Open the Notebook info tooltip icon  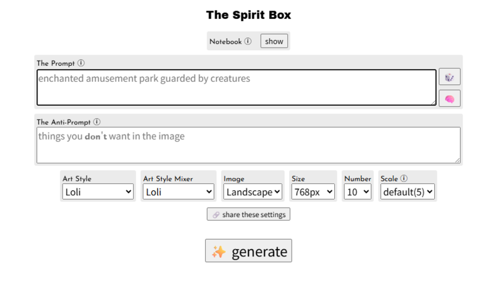coord(248,42)
